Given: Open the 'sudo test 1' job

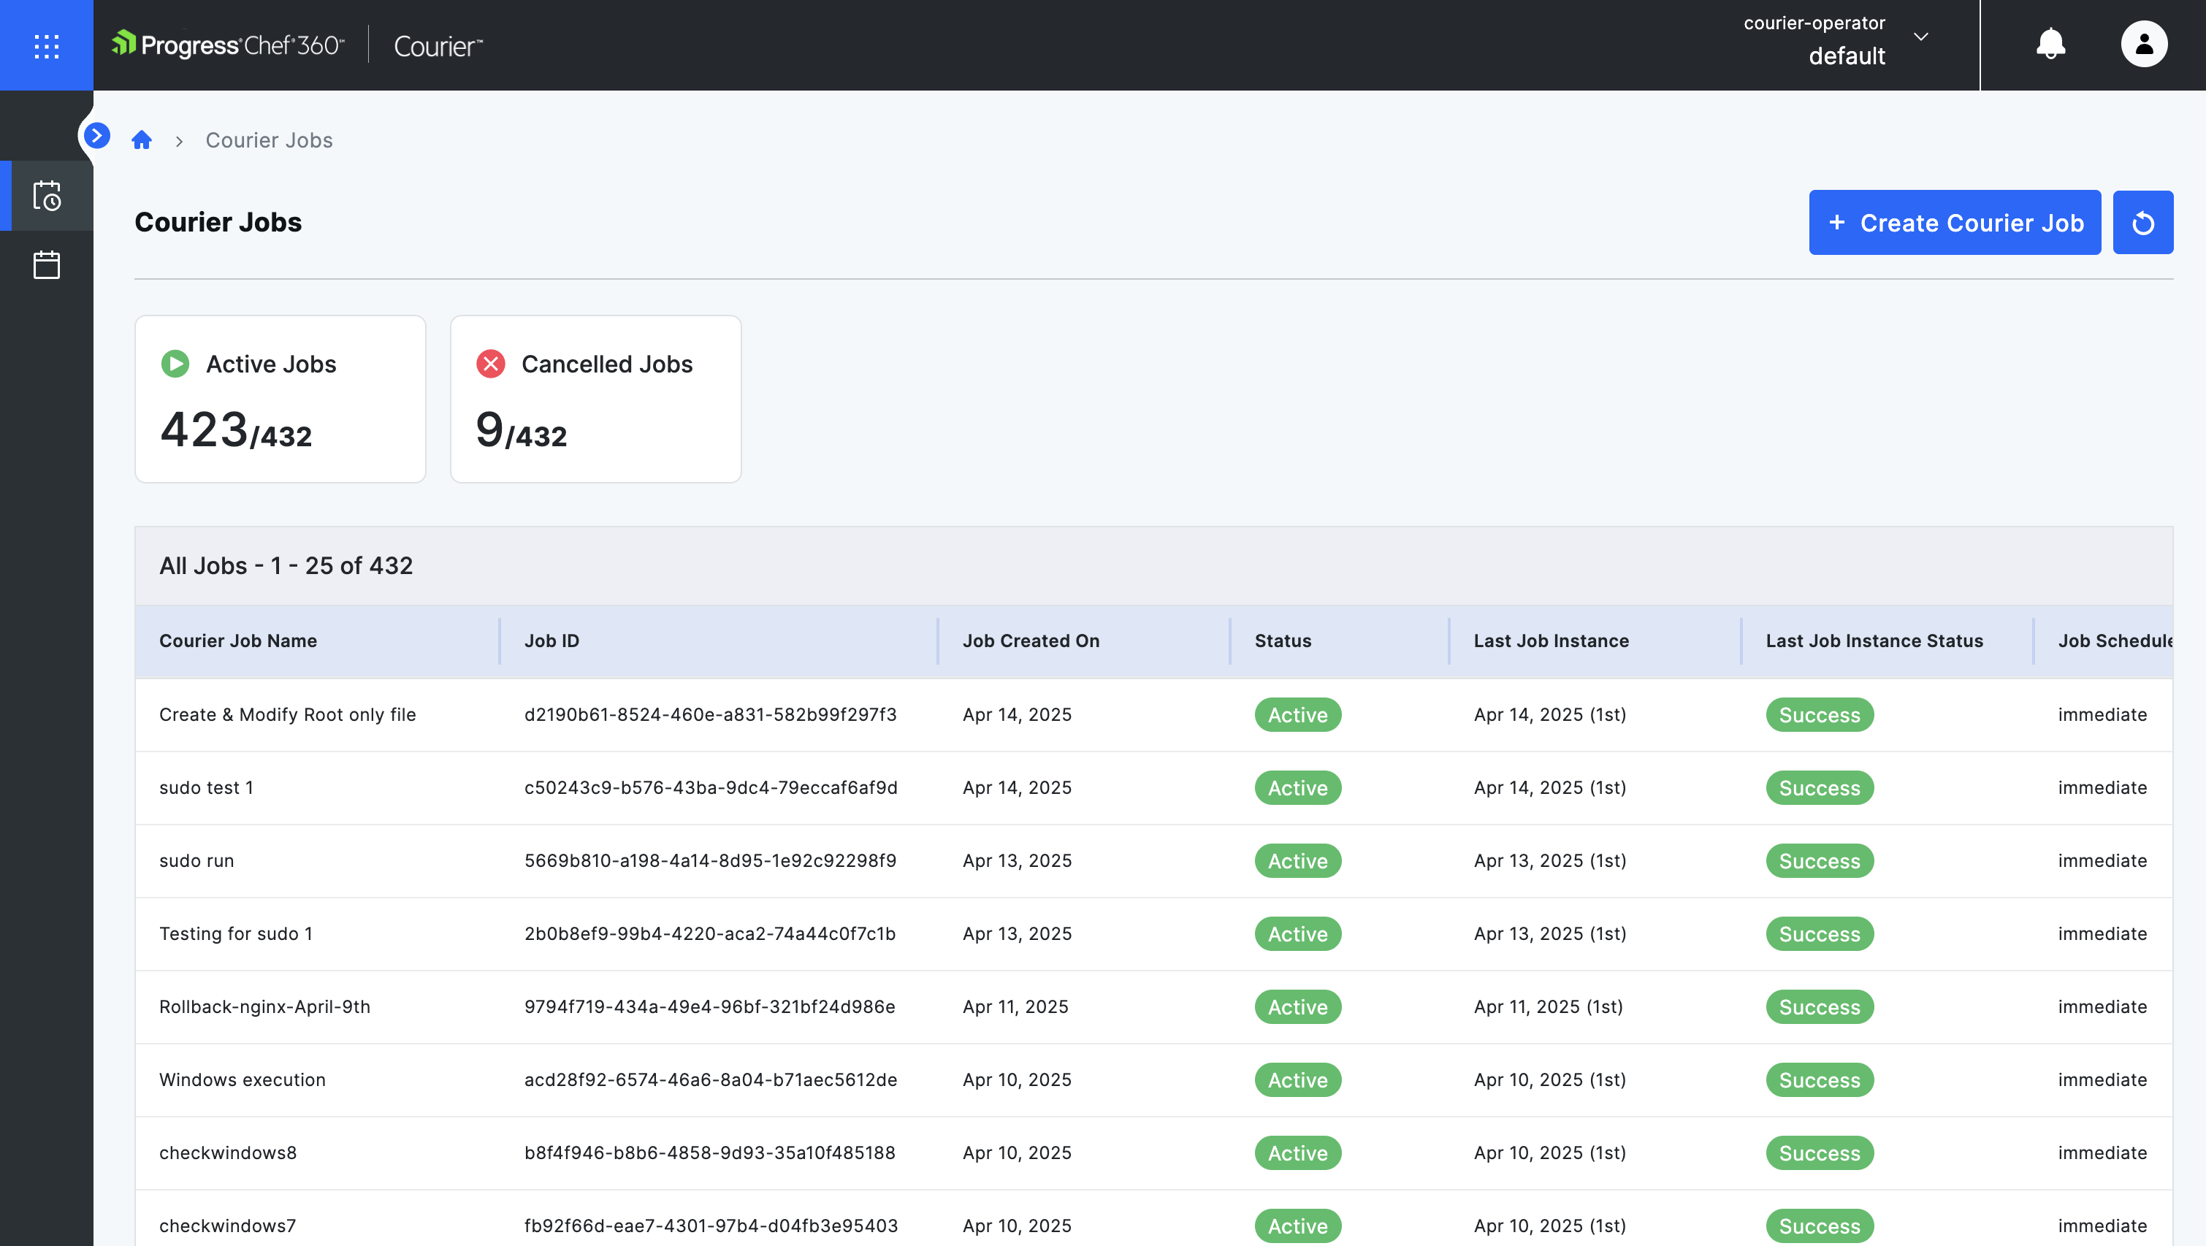Looking at the screenshot, I should coord(207,788).
